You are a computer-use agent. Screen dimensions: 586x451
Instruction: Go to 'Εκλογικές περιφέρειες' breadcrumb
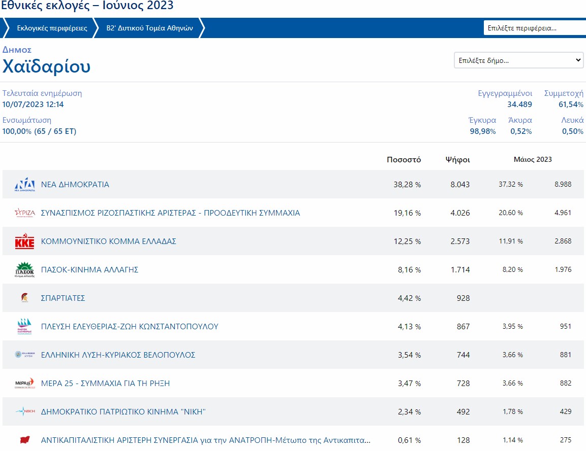click(52, 28)
